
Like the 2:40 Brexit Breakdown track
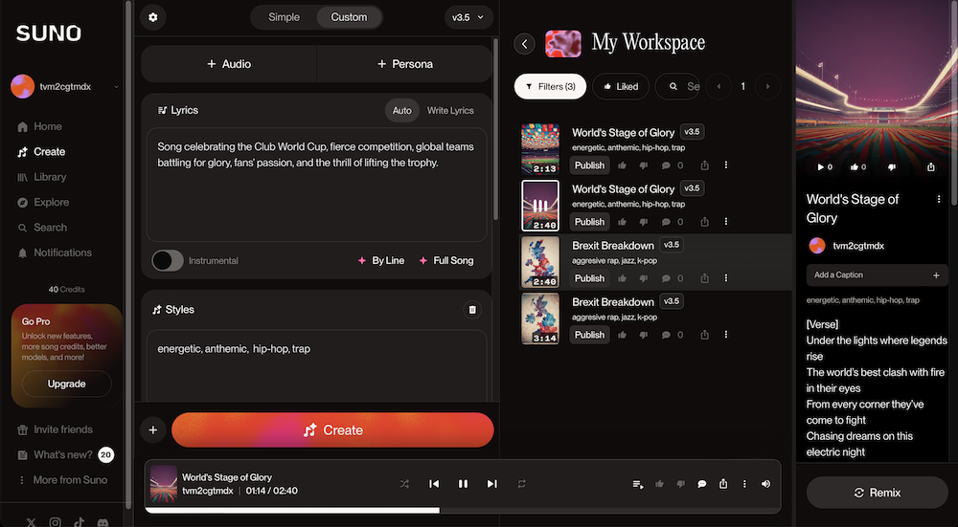[622, 278]
